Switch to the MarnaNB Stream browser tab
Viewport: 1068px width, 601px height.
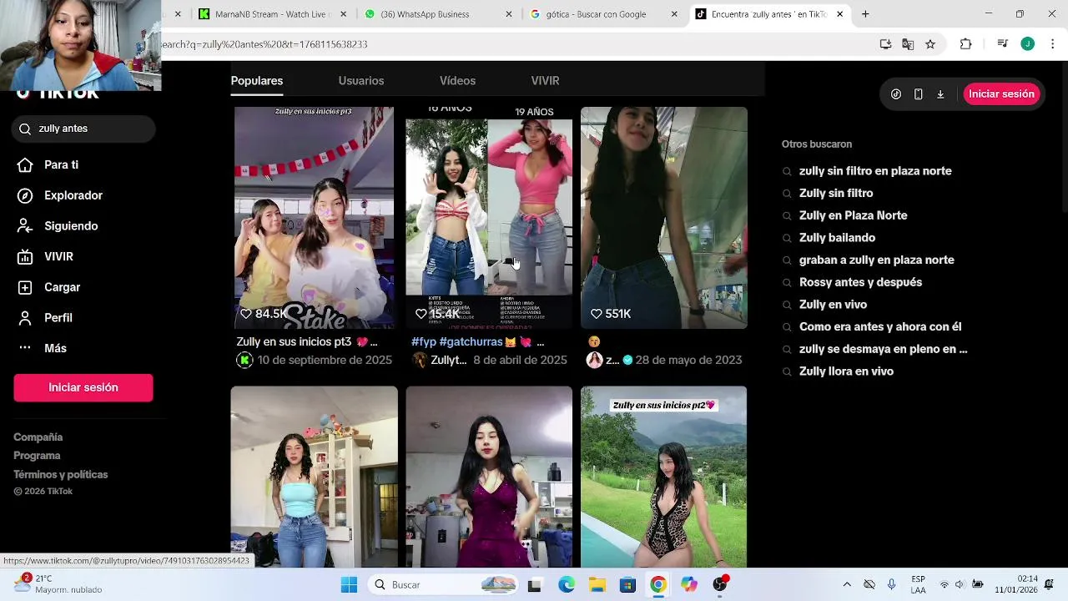tap(271, 14)
